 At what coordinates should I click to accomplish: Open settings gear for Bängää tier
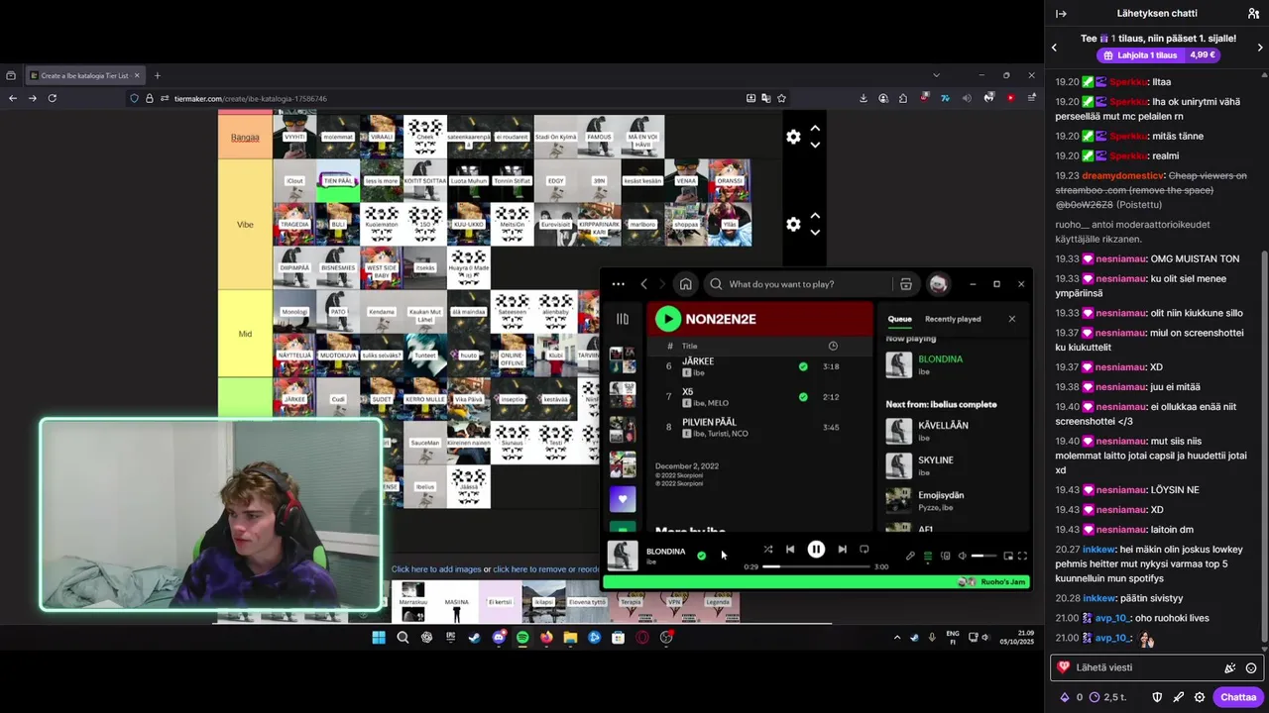[793, 137]
